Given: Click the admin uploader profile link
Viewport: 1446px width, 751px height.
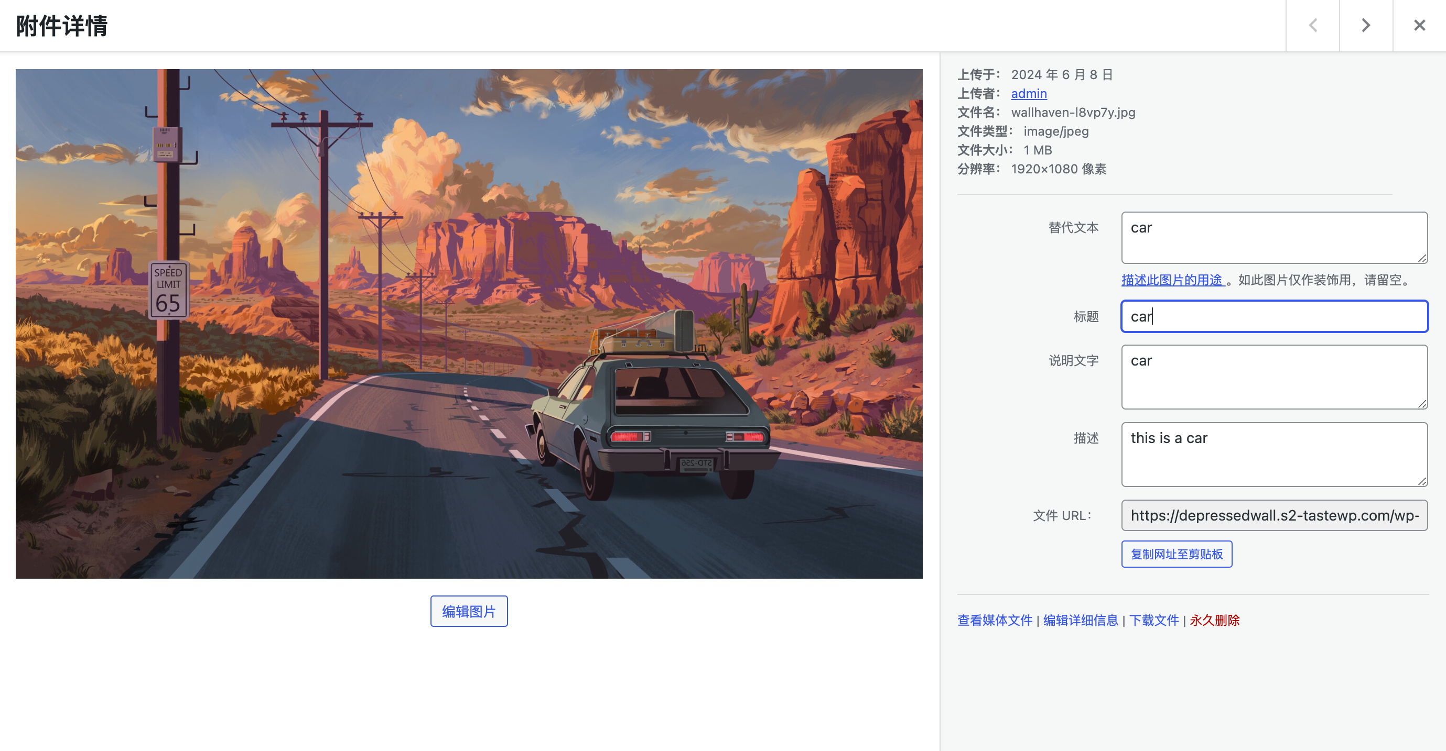Looking at the screenshot, I should point(1028,93).
